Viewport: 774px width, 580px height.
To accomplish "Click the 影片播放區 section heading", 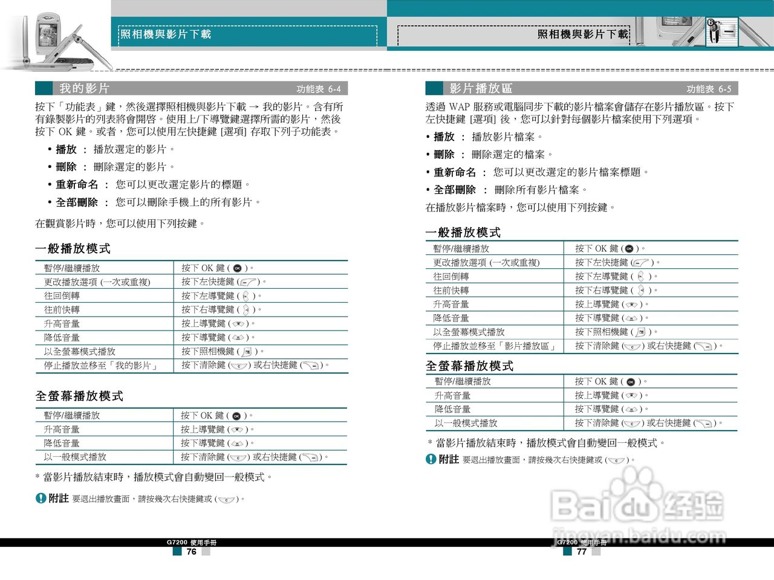I will [481, 88].
